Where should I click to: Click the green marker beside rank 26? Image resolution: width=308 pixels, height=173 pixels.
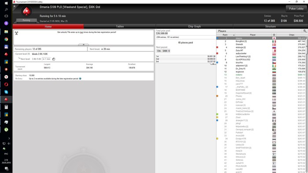tap(217, 114)
